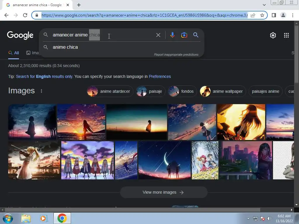The image size is (299, 224).
Task: Clear the search box with the X
Action: [158, 35]
